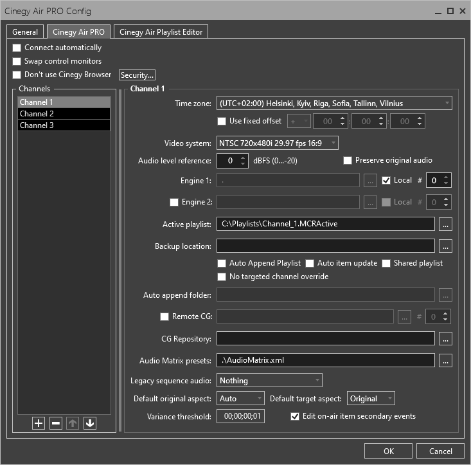The image size is (471, 465).
Task: Enable Engine 2 checkbox
Action: coord(174,202)
